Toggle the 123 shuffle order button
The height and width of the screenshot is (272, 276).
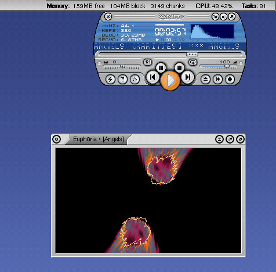148,62
